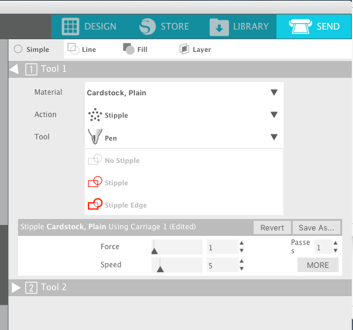Select the Fill tab label

coord(142,49)
